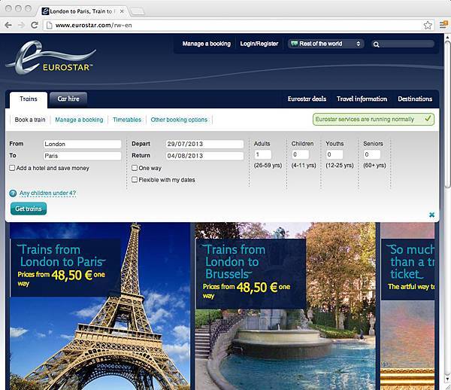Image resolution: width=451 pixels, height=390 pixels.
Task: Click the Children count field
Action: [x=300, y=154]
